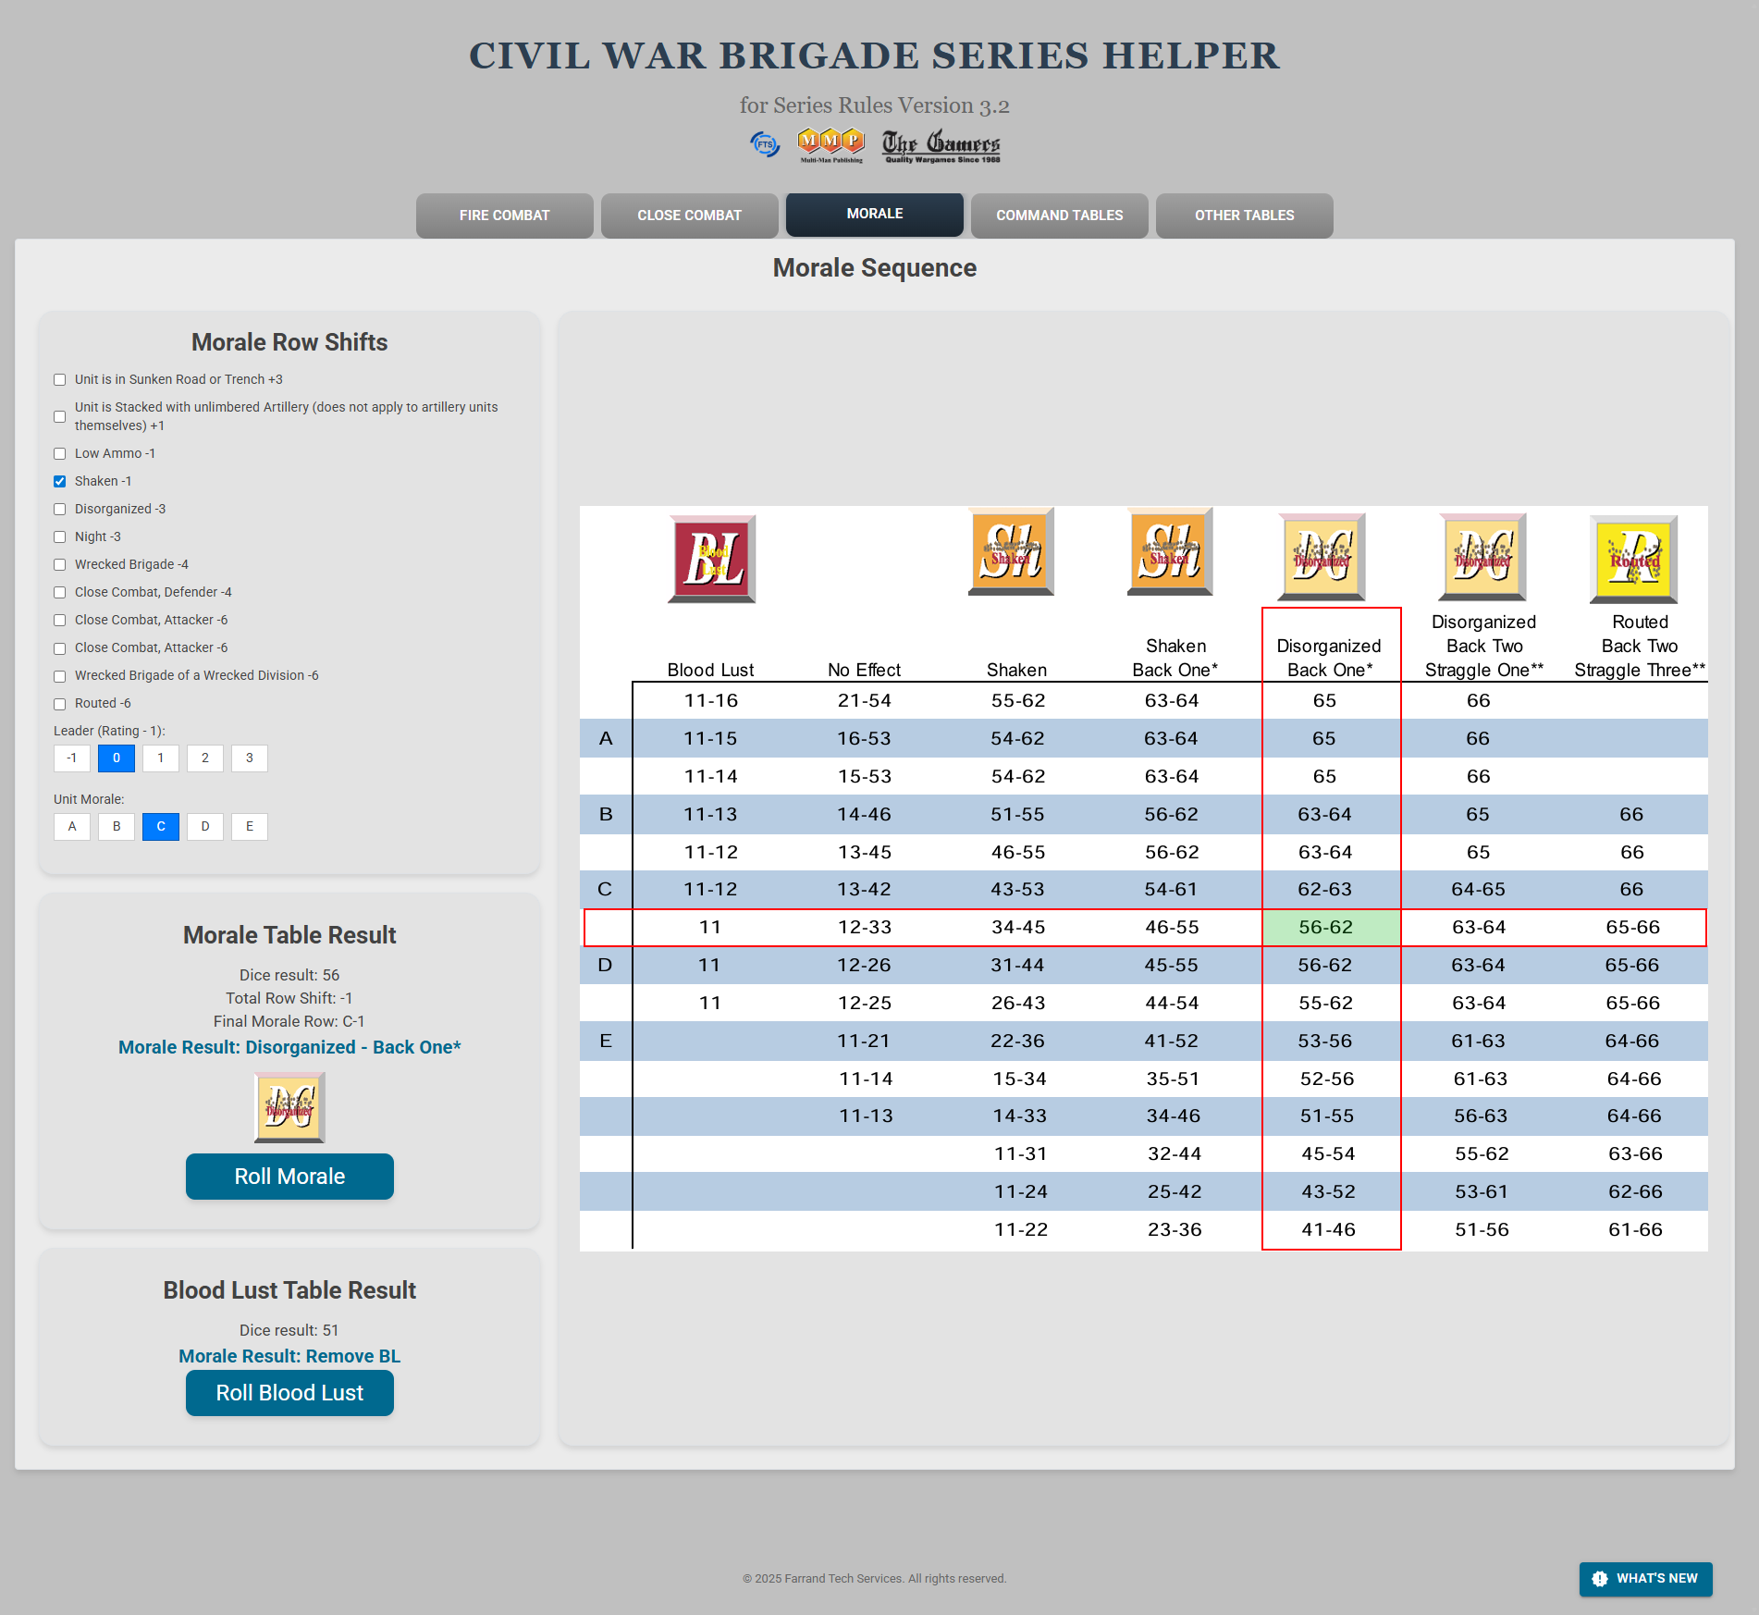Switch to the Other Tables tab
The width and height of the screenshot is (1759, 1615).
pos(1245,216)
